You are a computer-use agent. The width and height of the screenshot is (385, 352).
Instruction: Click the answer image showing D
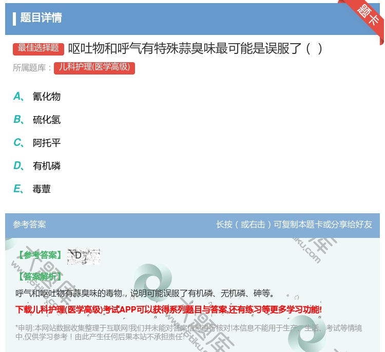[x=84, y=256]
